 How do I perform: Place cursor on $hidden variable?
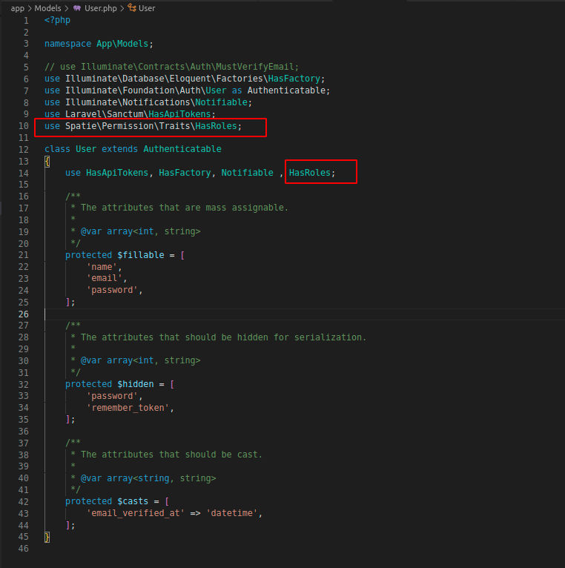(x=136, y=384)
